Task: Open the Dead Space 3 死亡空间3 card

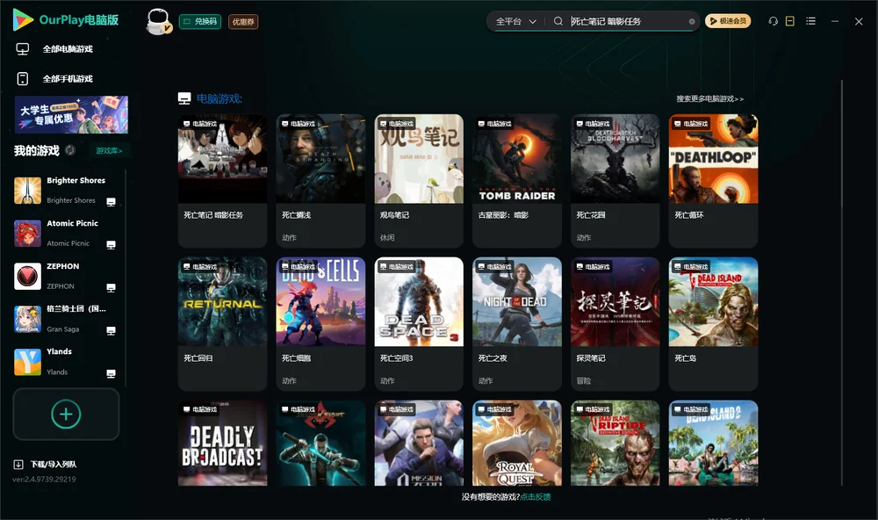Action: click(x=419, y=324)
